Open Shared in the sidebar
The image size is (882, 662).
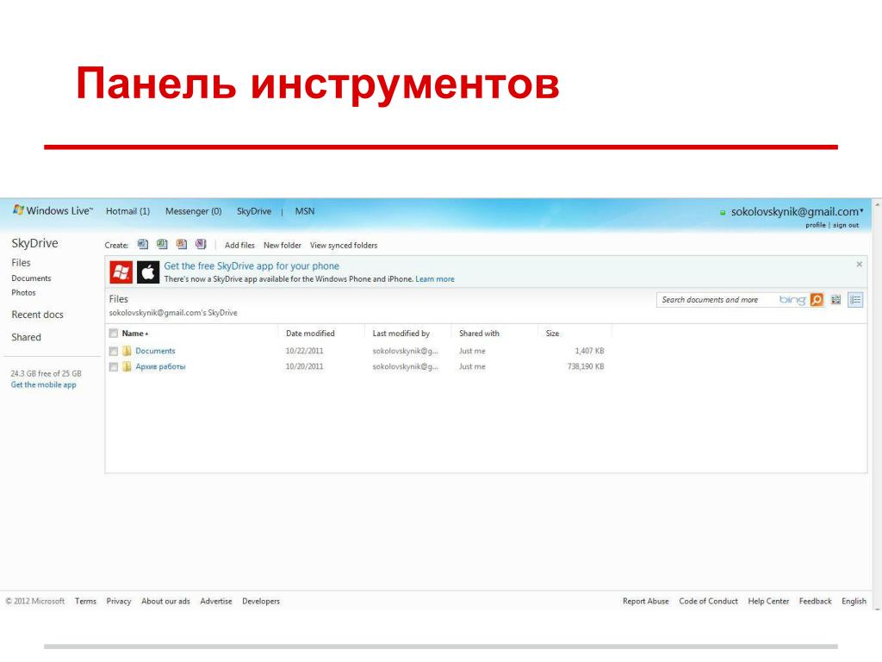26,337
